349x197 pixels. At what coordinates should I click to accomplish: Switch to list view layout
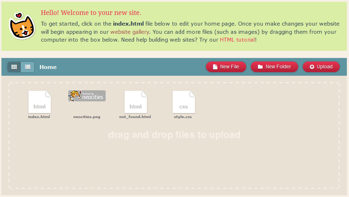tap(27, 67)
